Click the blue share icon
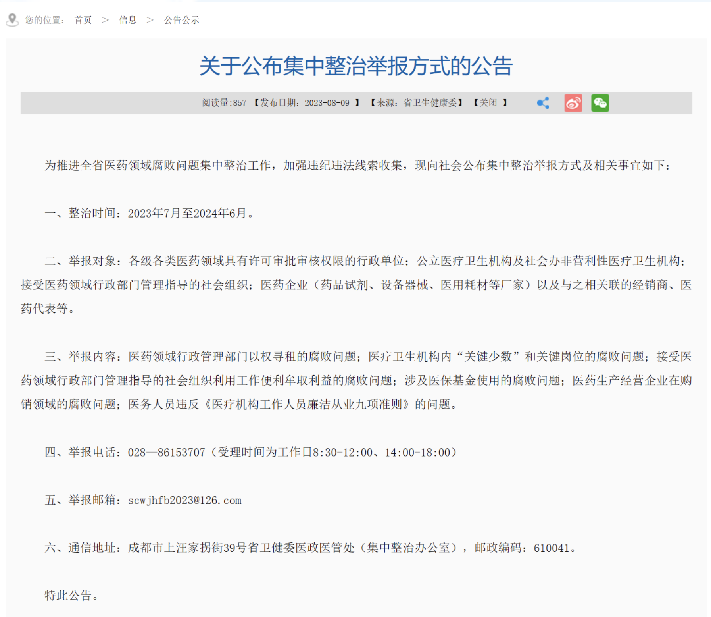This screenshot has width=711, height=617. (543, 103)
